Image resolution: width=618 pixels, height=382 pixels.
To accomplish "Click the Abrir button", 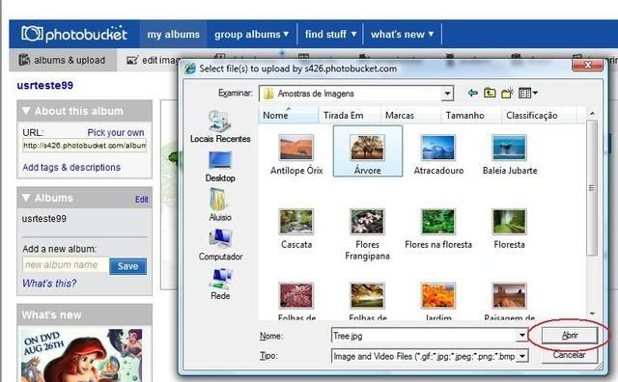I will [569, 336].
